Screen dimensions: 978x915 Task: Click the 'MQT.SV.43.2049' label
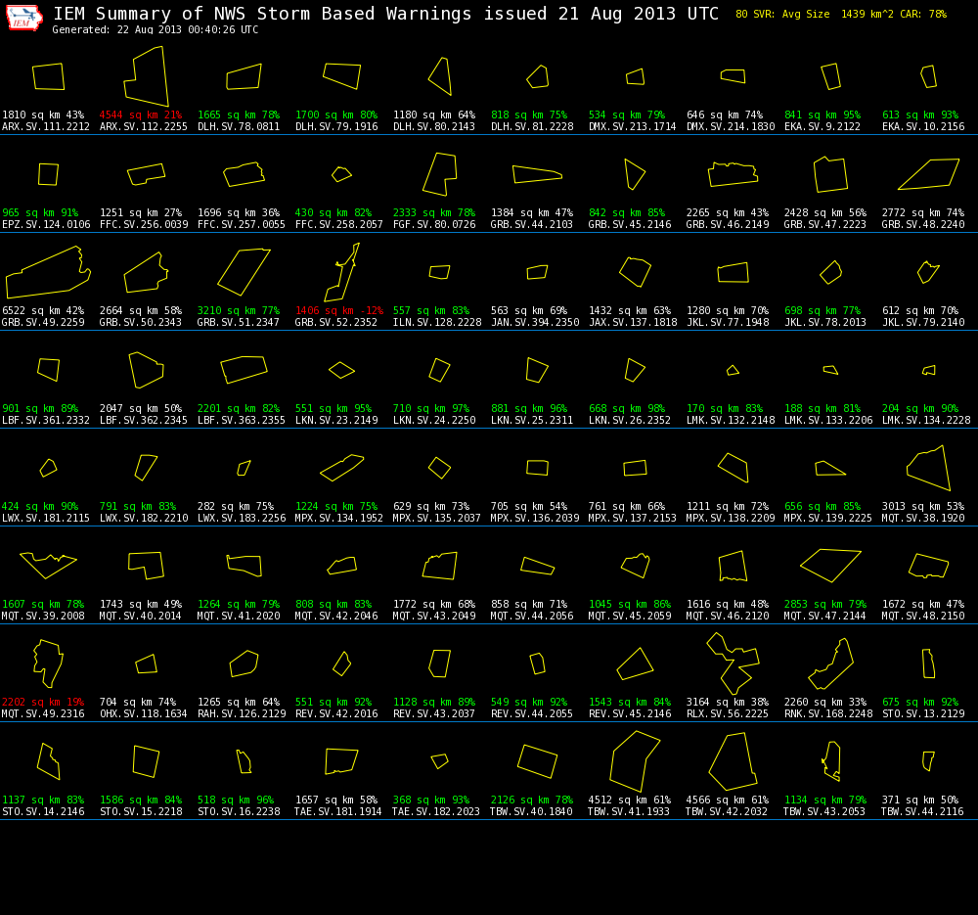434,616
